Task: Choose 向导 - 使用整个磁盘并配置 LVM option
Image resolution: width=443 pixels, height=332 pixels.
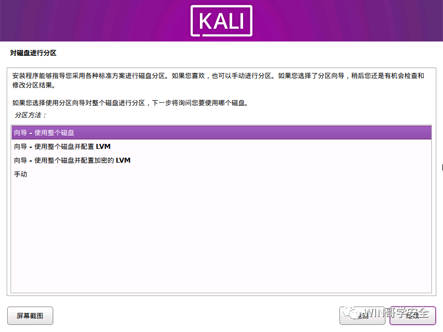Action: tap(221, 147)
